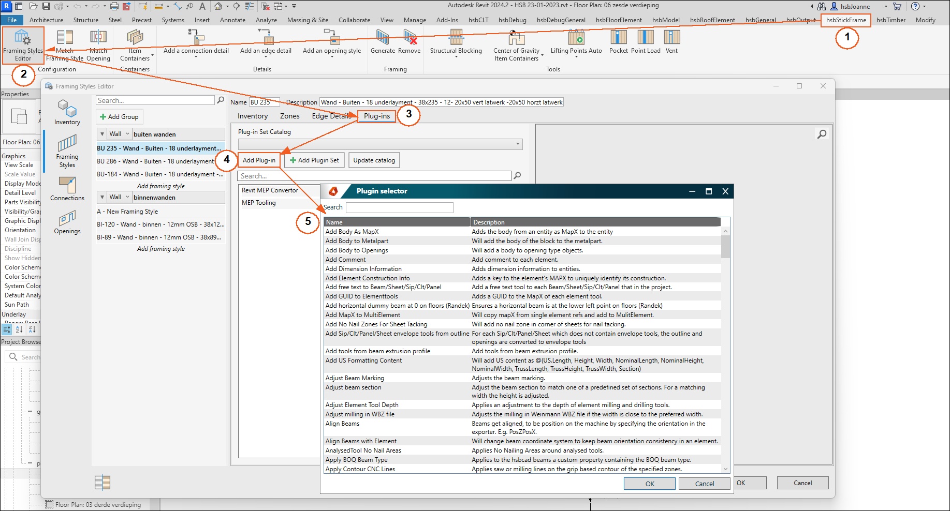Click the search magnifier next to framing style search
This screenshot has width=950, height=511.
point(221,100)
